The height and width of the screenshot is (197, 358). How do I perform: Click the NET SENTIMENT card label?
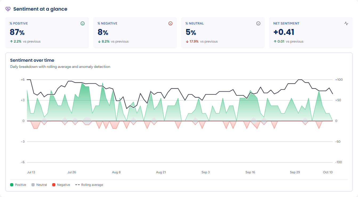(x=286, y=23)
